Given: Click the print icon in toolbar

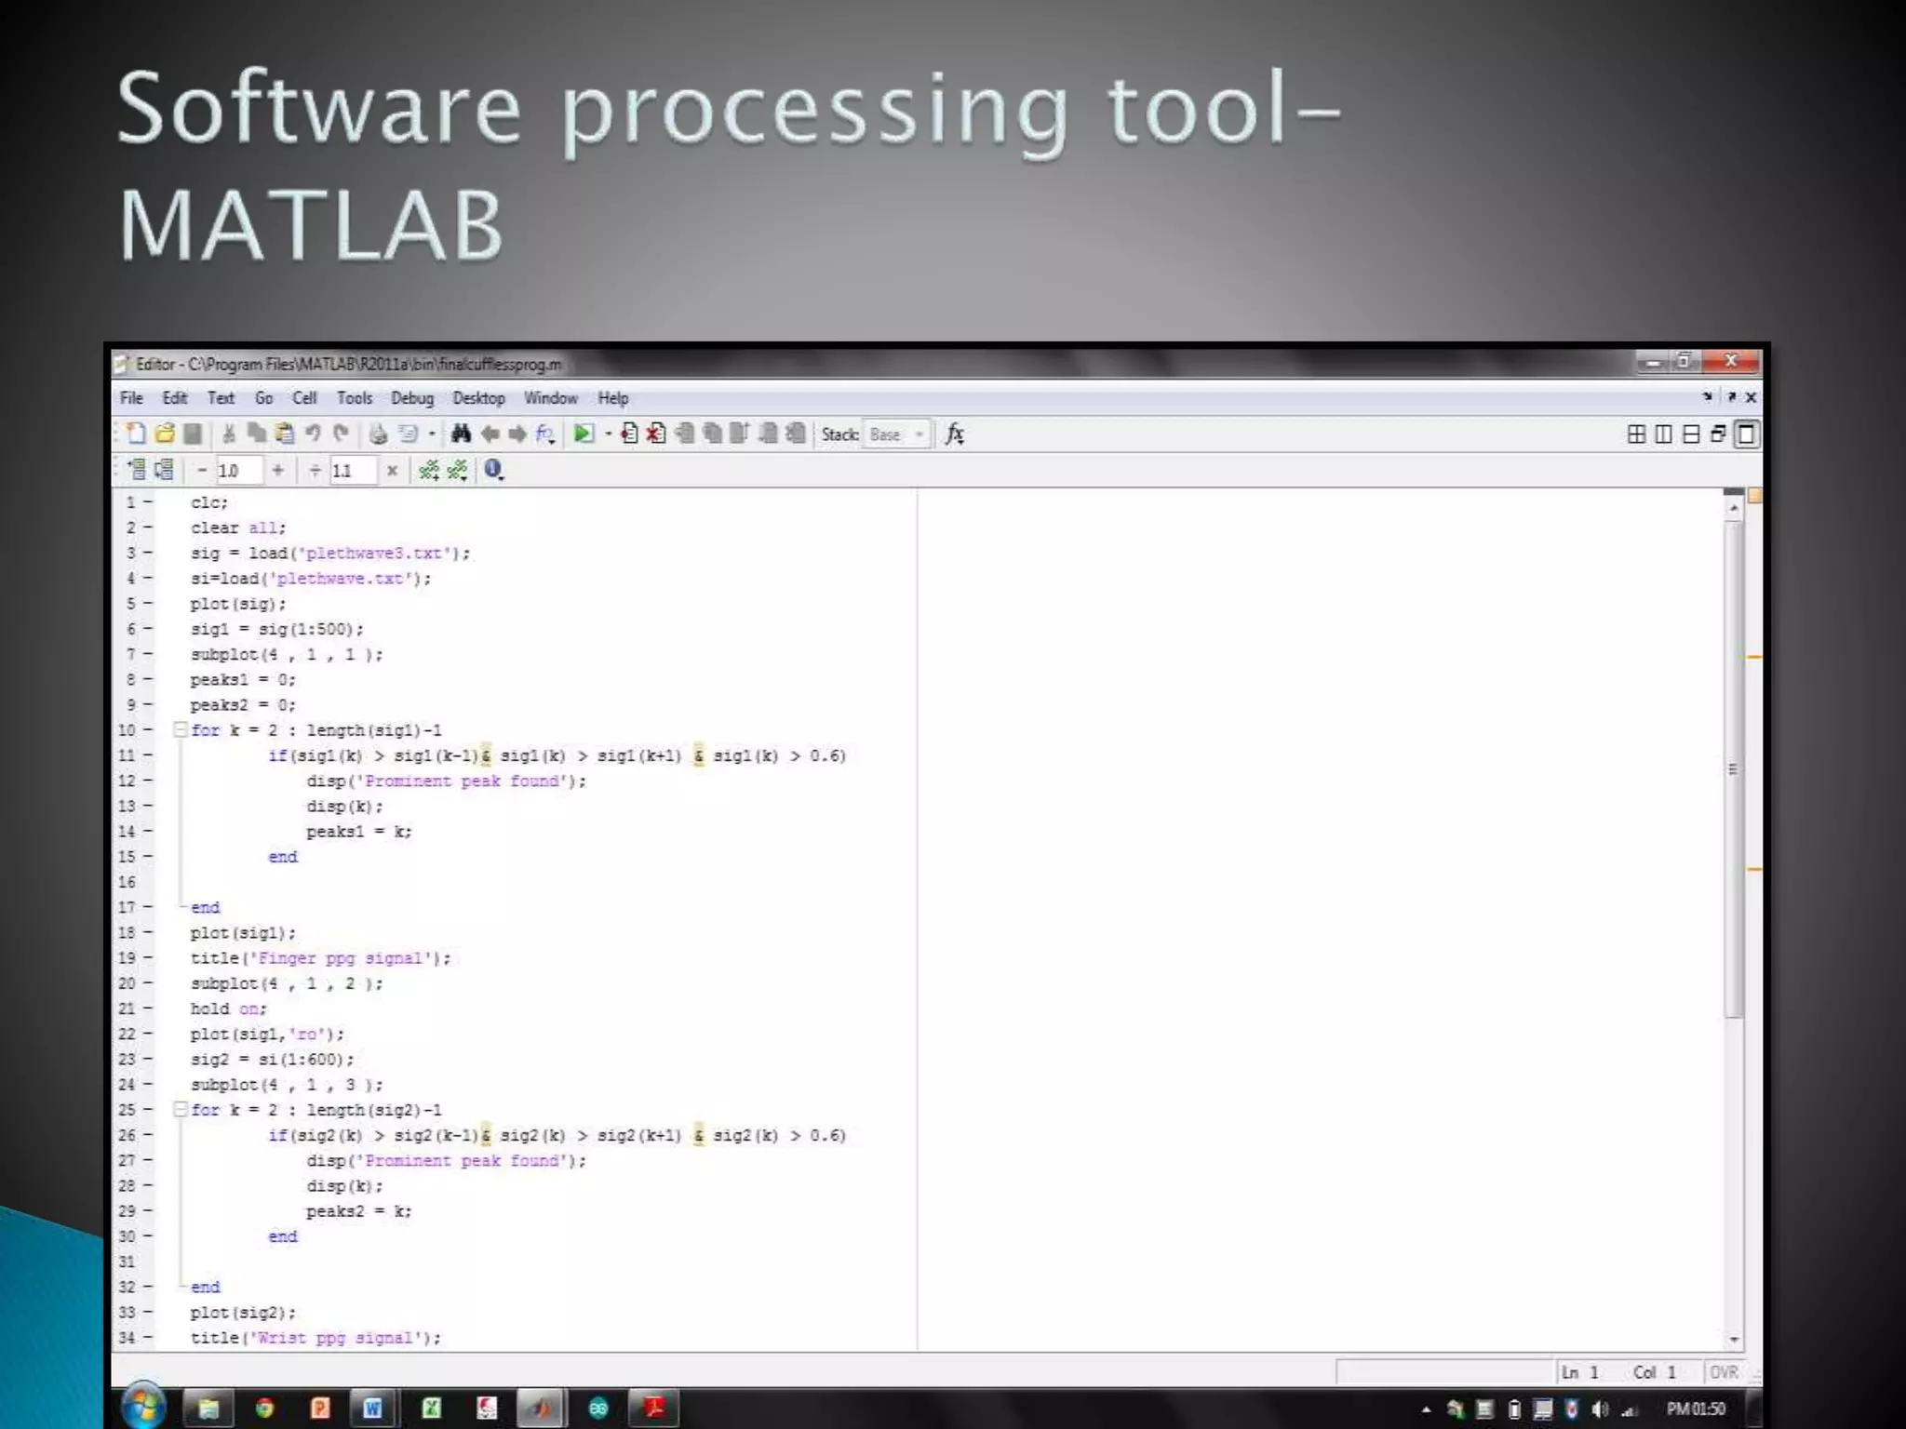Looking at the screenshot, I should [x=378, y=434].
